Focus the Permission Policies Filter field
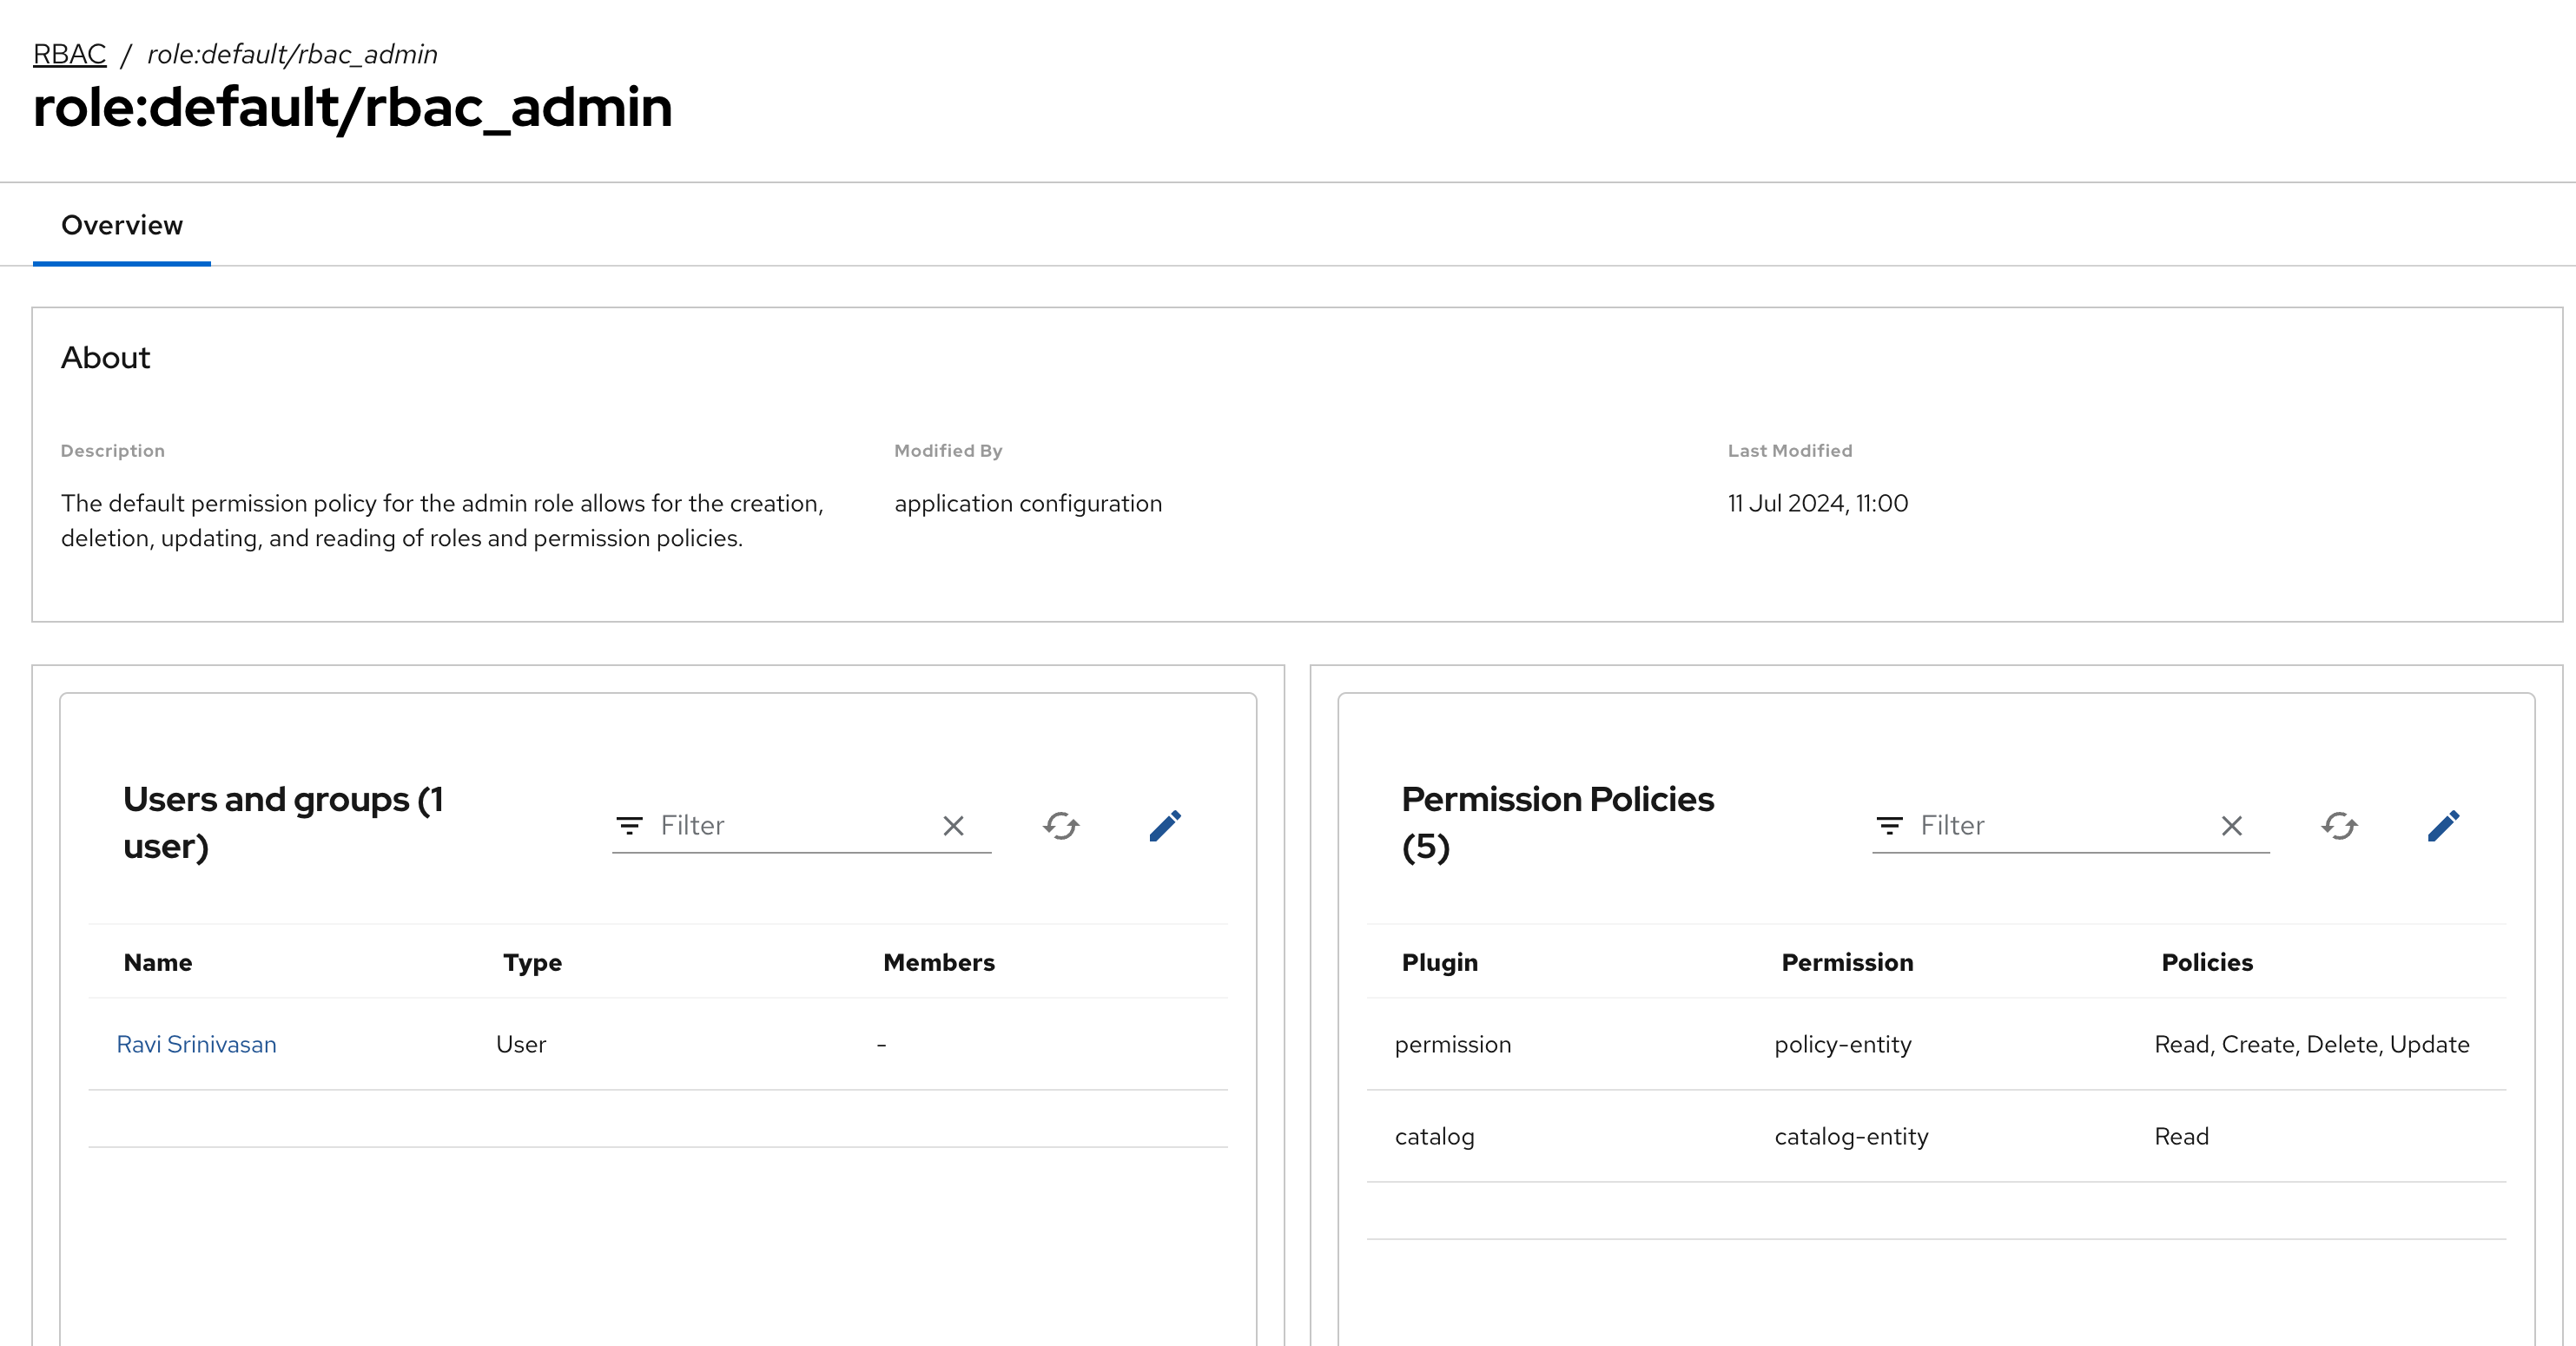The width and height of the screenshot is (2576, 1346). point(2060,826)
